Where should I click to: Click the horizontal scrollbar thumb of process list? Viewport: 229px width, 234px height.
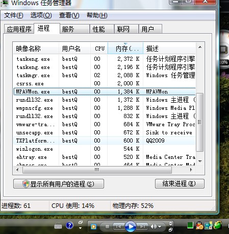click(x=97, y=170)
